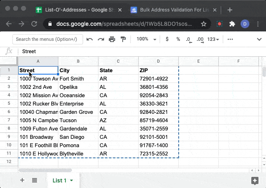Expand the List 1 sheet tab menu

tap(71, 180)
